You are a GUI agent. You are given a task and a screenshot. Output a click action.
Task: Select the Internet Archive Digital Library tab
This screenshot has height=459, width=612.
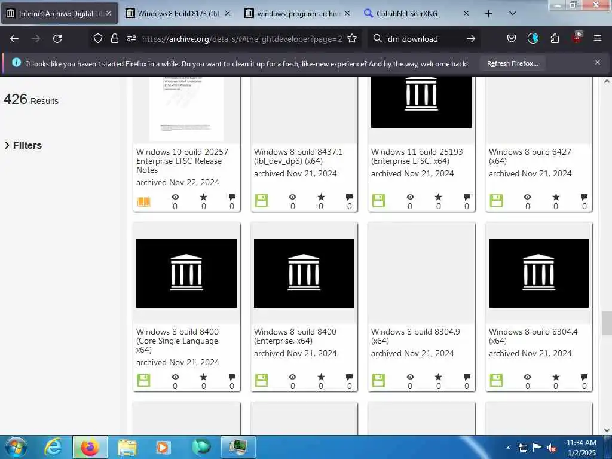coord(60,14)
